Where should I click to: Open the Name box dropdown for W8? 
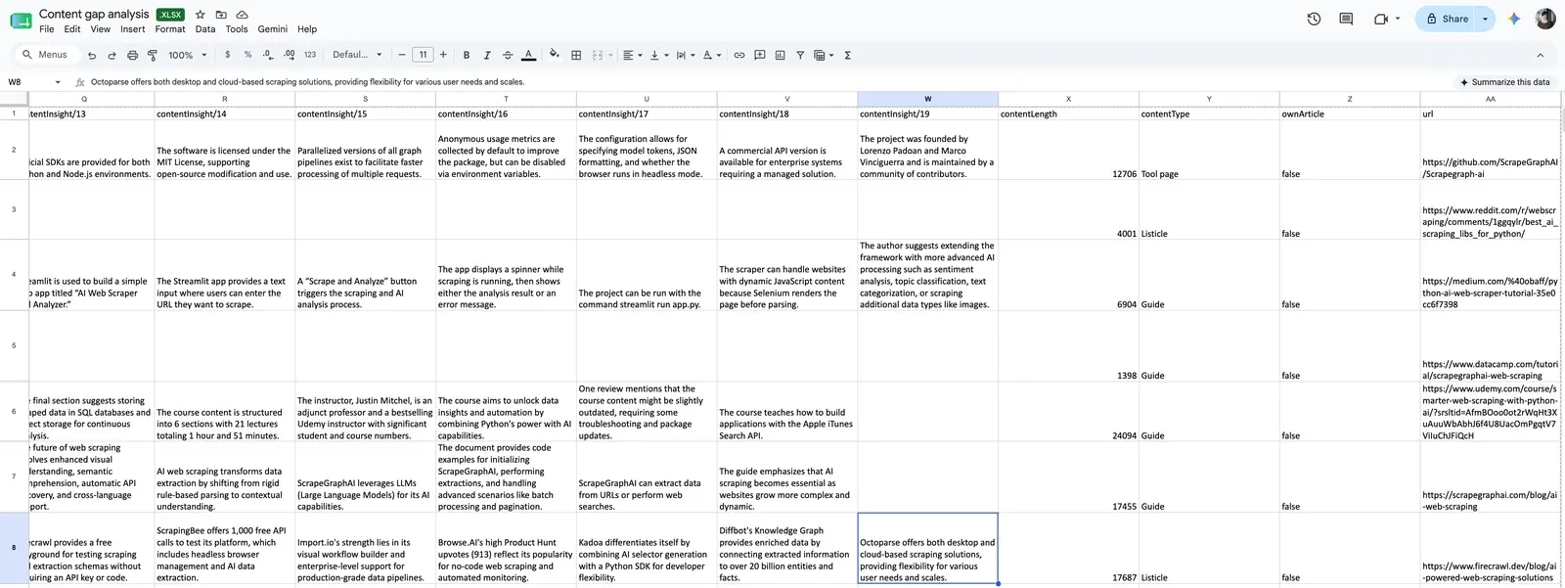(x=58, y=82)
